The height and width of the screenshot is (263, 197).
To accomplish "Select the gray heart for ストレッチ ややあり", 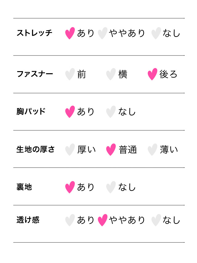I will pos(103,33).
